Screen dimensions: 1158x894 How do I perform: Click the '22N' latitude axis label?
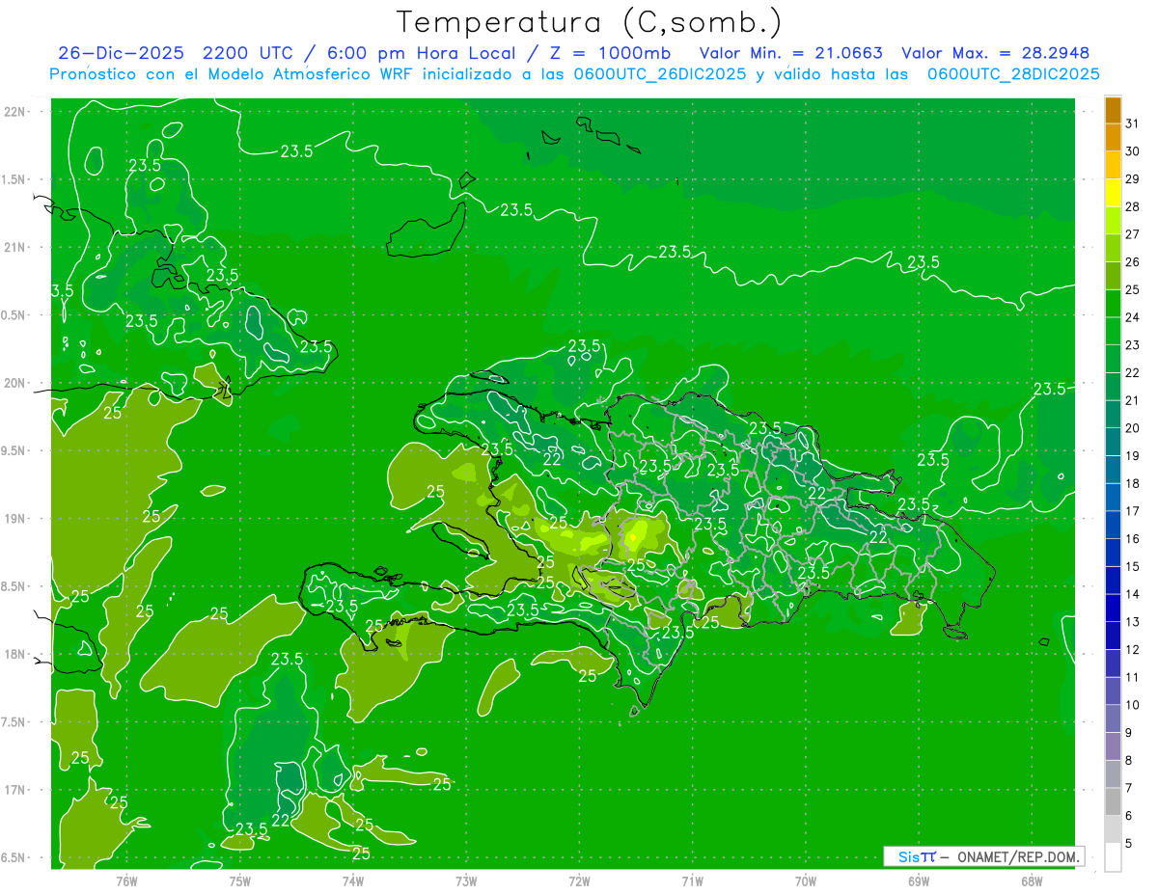pyautogui.click(x=14, y=112)
